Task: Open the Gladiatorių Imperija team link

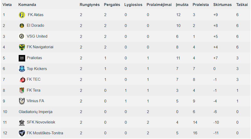Action: coord(36,112)
